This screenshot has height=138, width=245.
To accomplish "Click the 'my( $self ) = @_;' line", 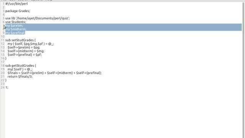I will coord(20,69).
